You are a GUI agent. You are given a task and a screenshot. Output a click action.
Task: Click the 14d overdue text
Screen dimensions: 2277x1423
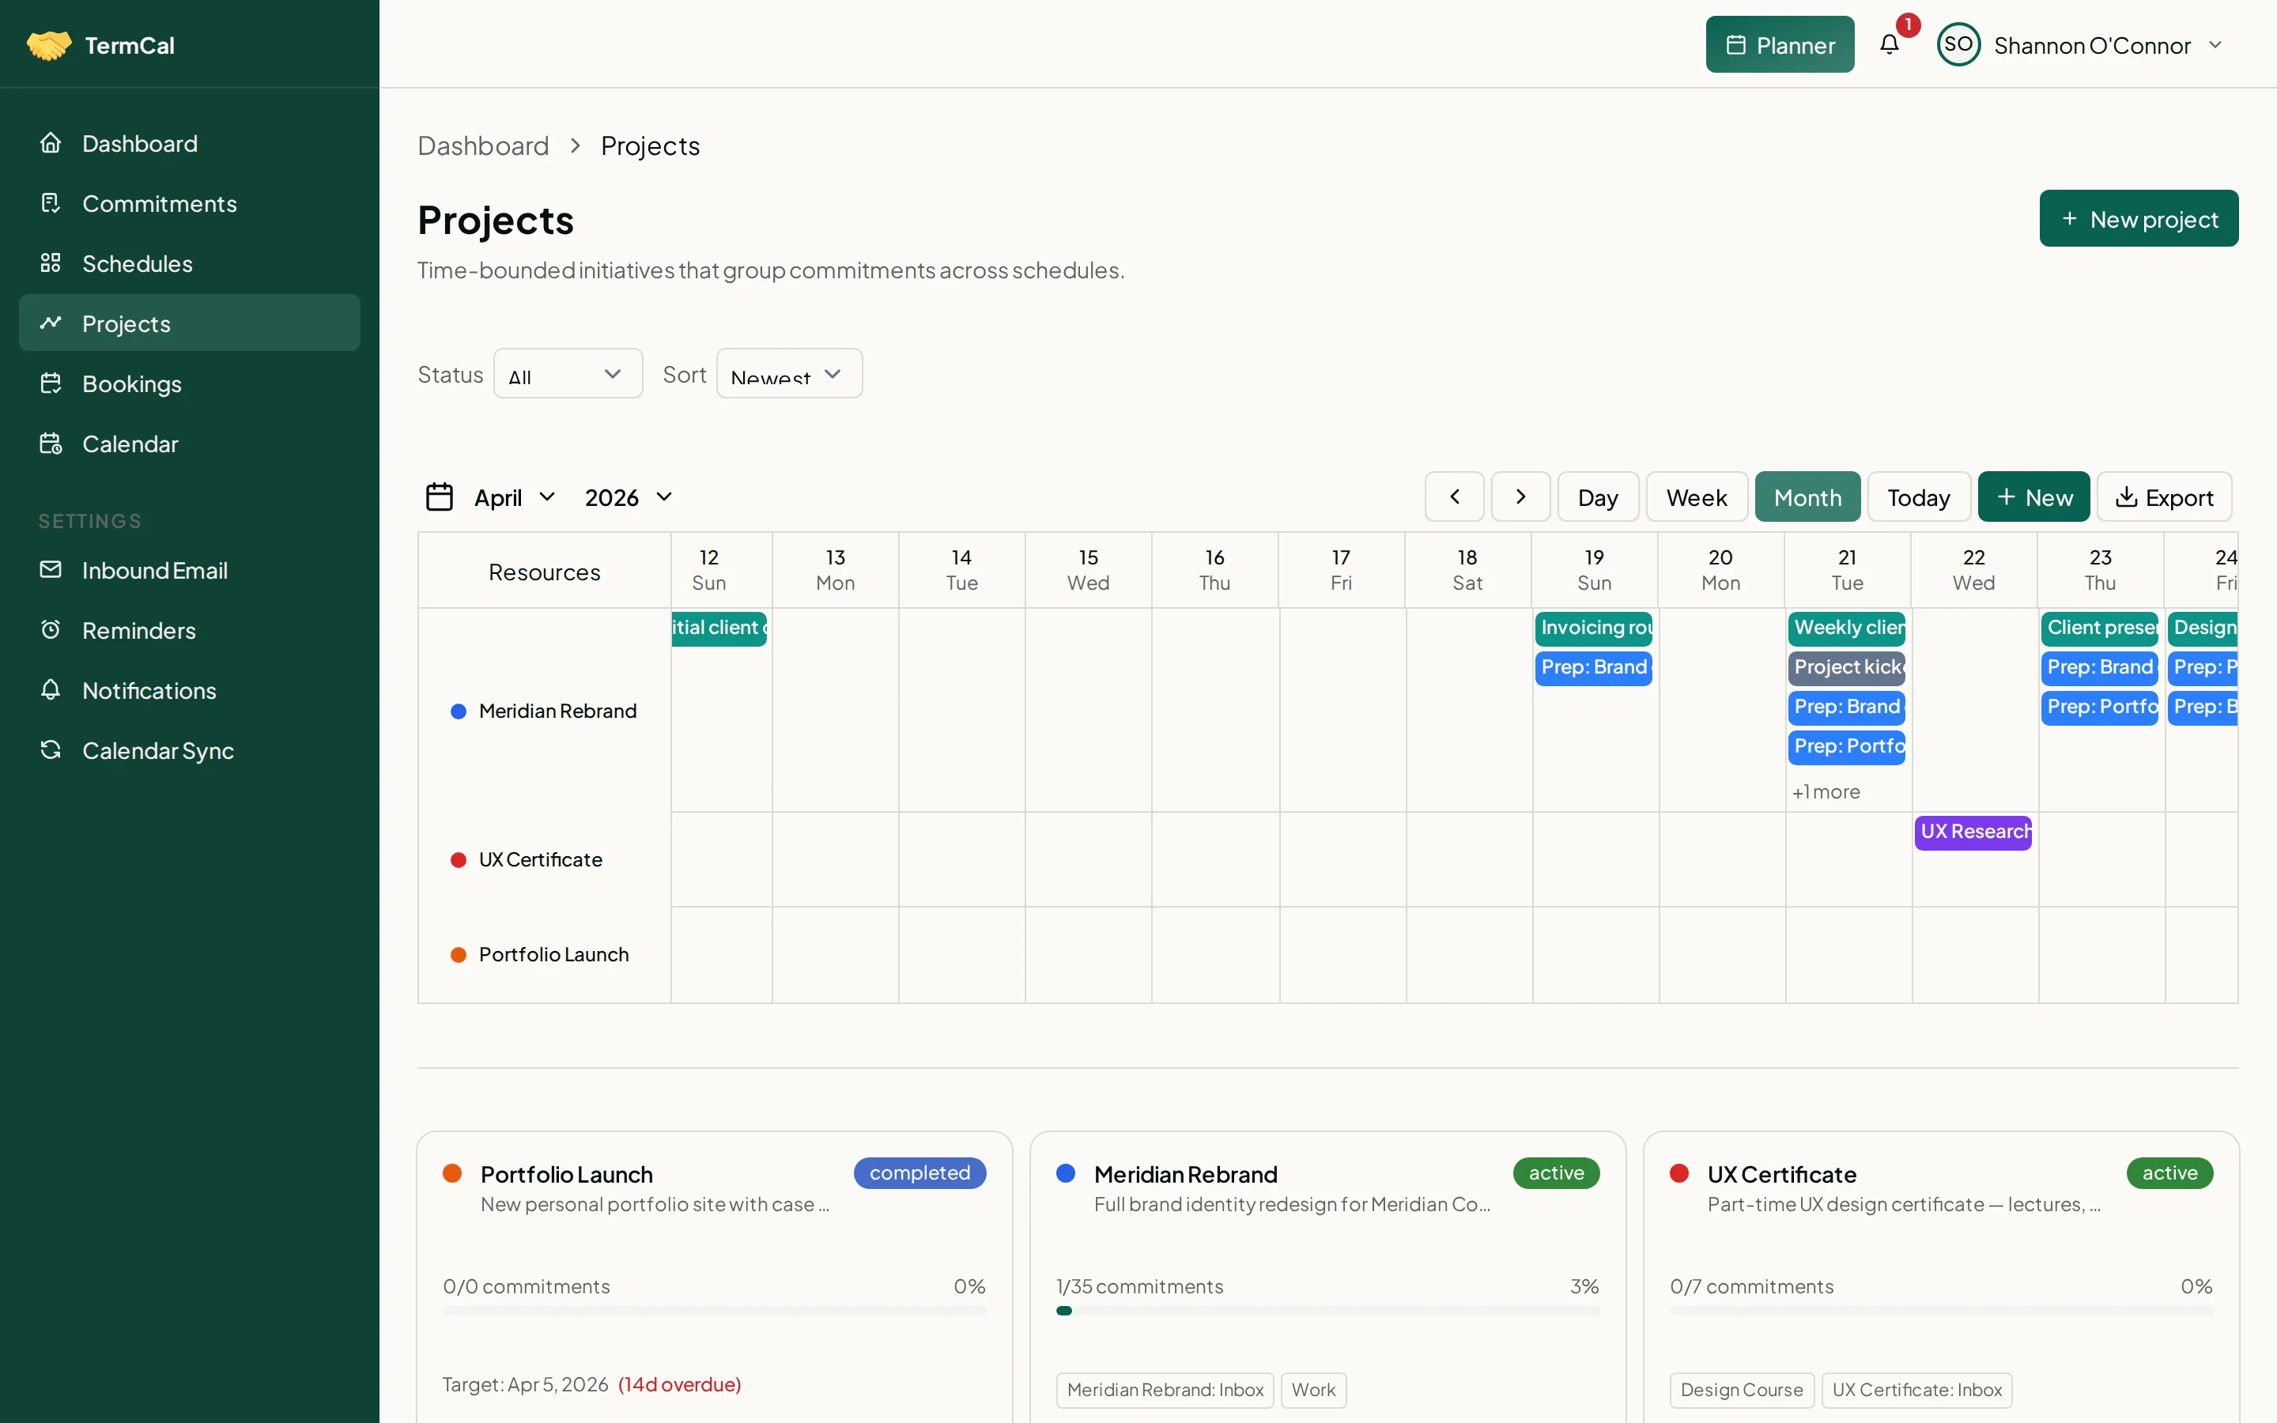679,1384
